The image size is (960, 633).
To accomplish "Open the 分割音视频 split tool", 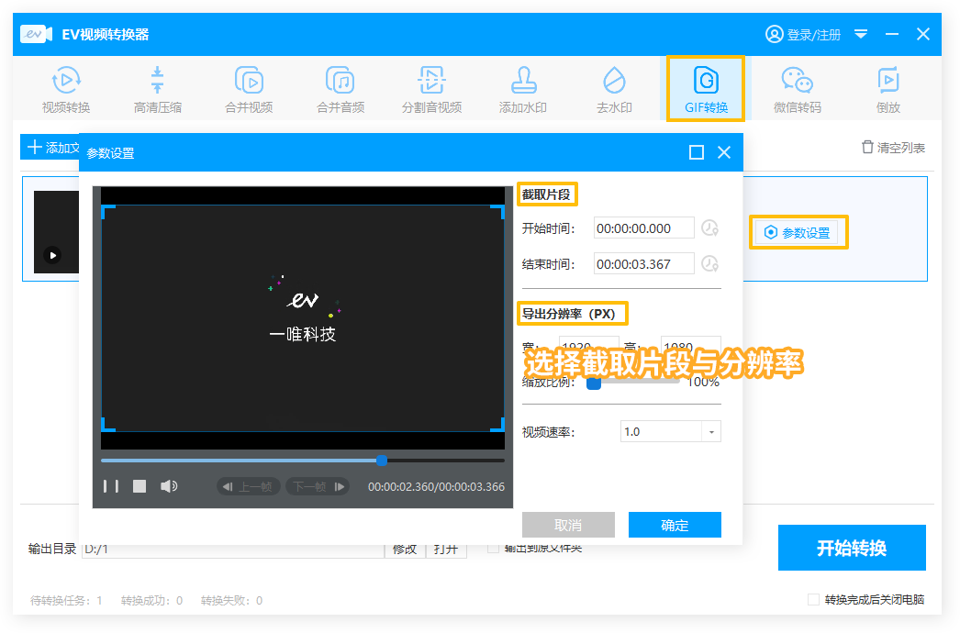I will click(x=431, y=90).
